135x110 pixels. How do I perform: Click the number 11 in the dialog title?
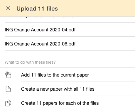[41, 9]
